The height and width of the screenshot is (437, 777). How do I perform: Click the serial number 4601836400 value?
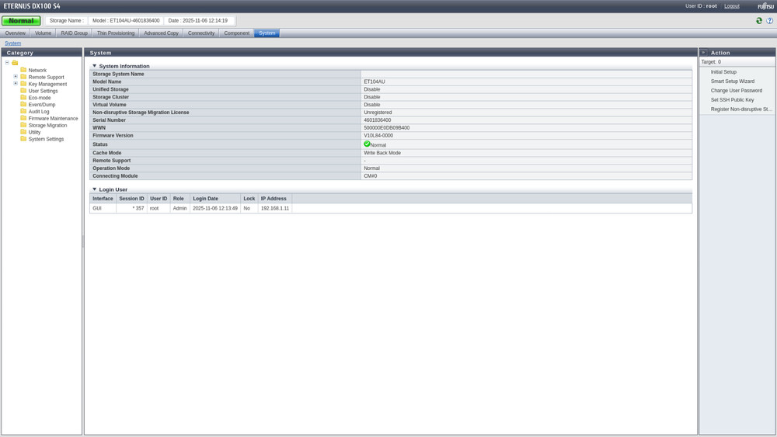(x=377, y=120)
